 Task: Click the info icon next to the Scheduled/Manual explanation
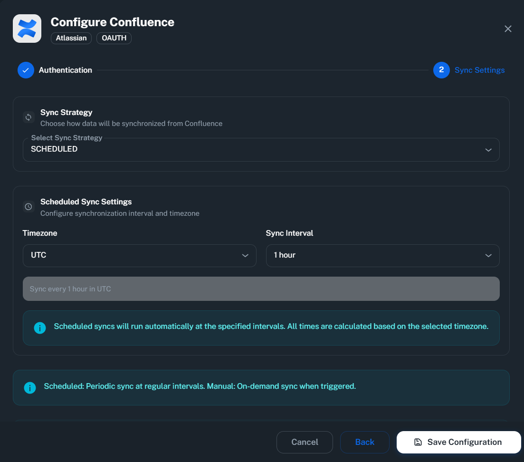(30, 387)
